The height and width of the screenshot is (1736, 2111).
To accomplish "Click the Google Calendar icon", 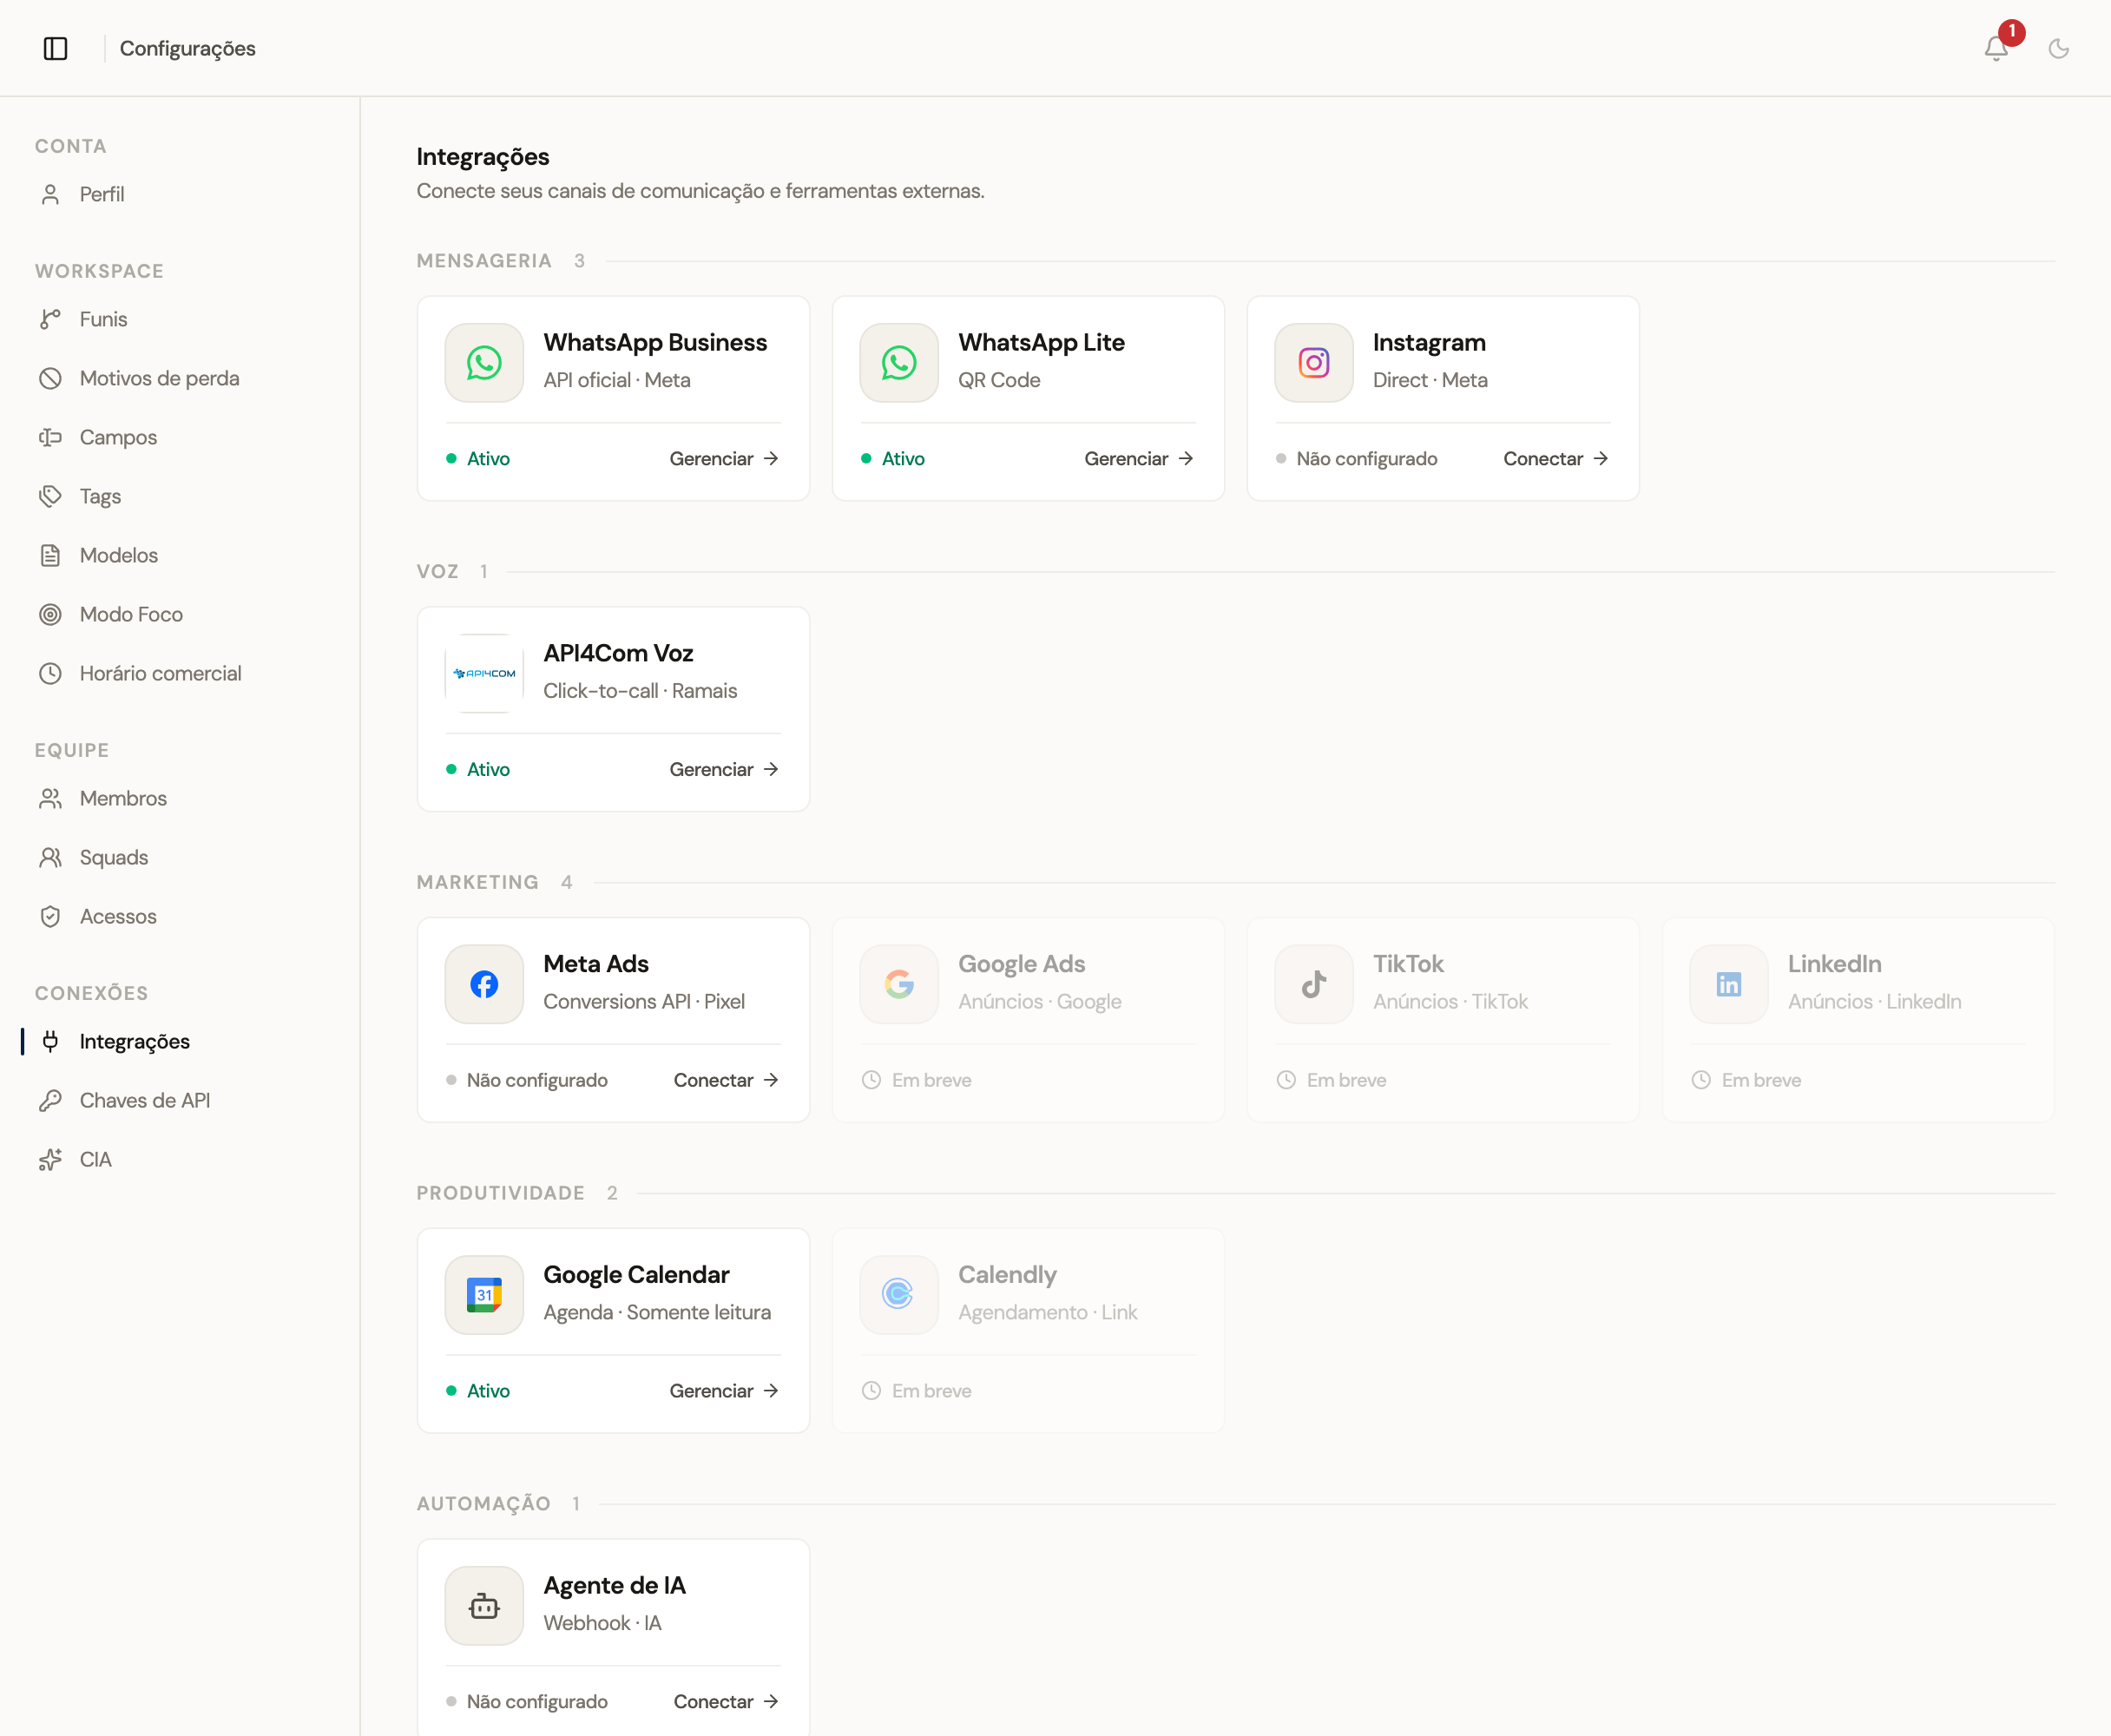I will [x=484, y=1295].
